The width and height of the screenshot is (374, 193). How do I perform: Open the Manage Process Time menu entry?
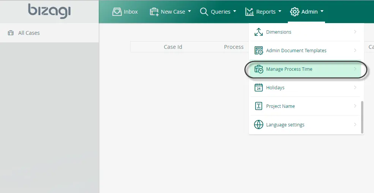[x=305, y=69]
